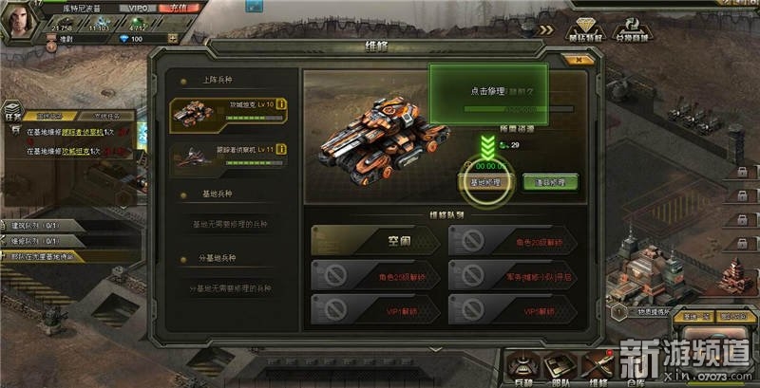Click the 空闲 idle repair queue slot

point(375,240)
